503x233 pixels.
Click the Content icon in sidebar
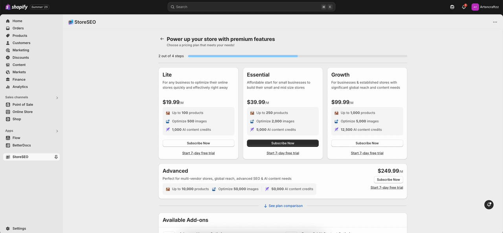(x=8, y=65)
